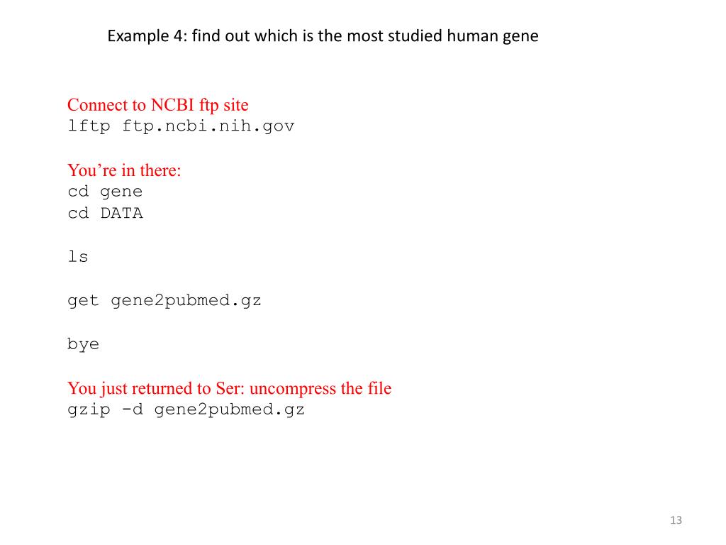
Task: Click the 'gzip -d gene2pubmed.gz' command
Action: 186,409
